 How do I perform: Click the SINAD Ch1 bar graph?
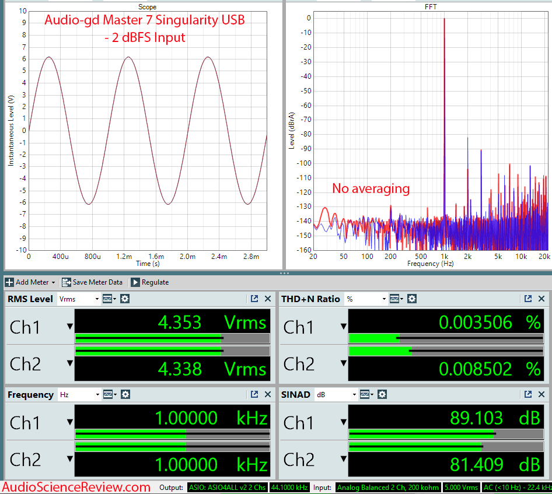(446, 434)
